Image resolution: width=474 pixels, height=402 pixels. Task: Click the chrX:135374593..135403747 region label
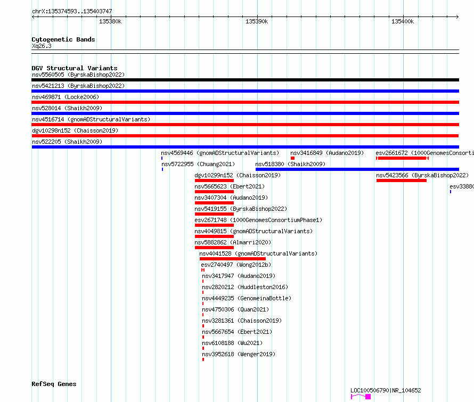(72, 12)
